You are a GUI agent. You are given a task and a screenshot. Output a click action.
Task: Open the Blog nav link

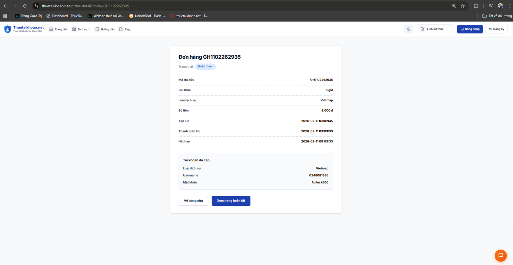(125, 29)
